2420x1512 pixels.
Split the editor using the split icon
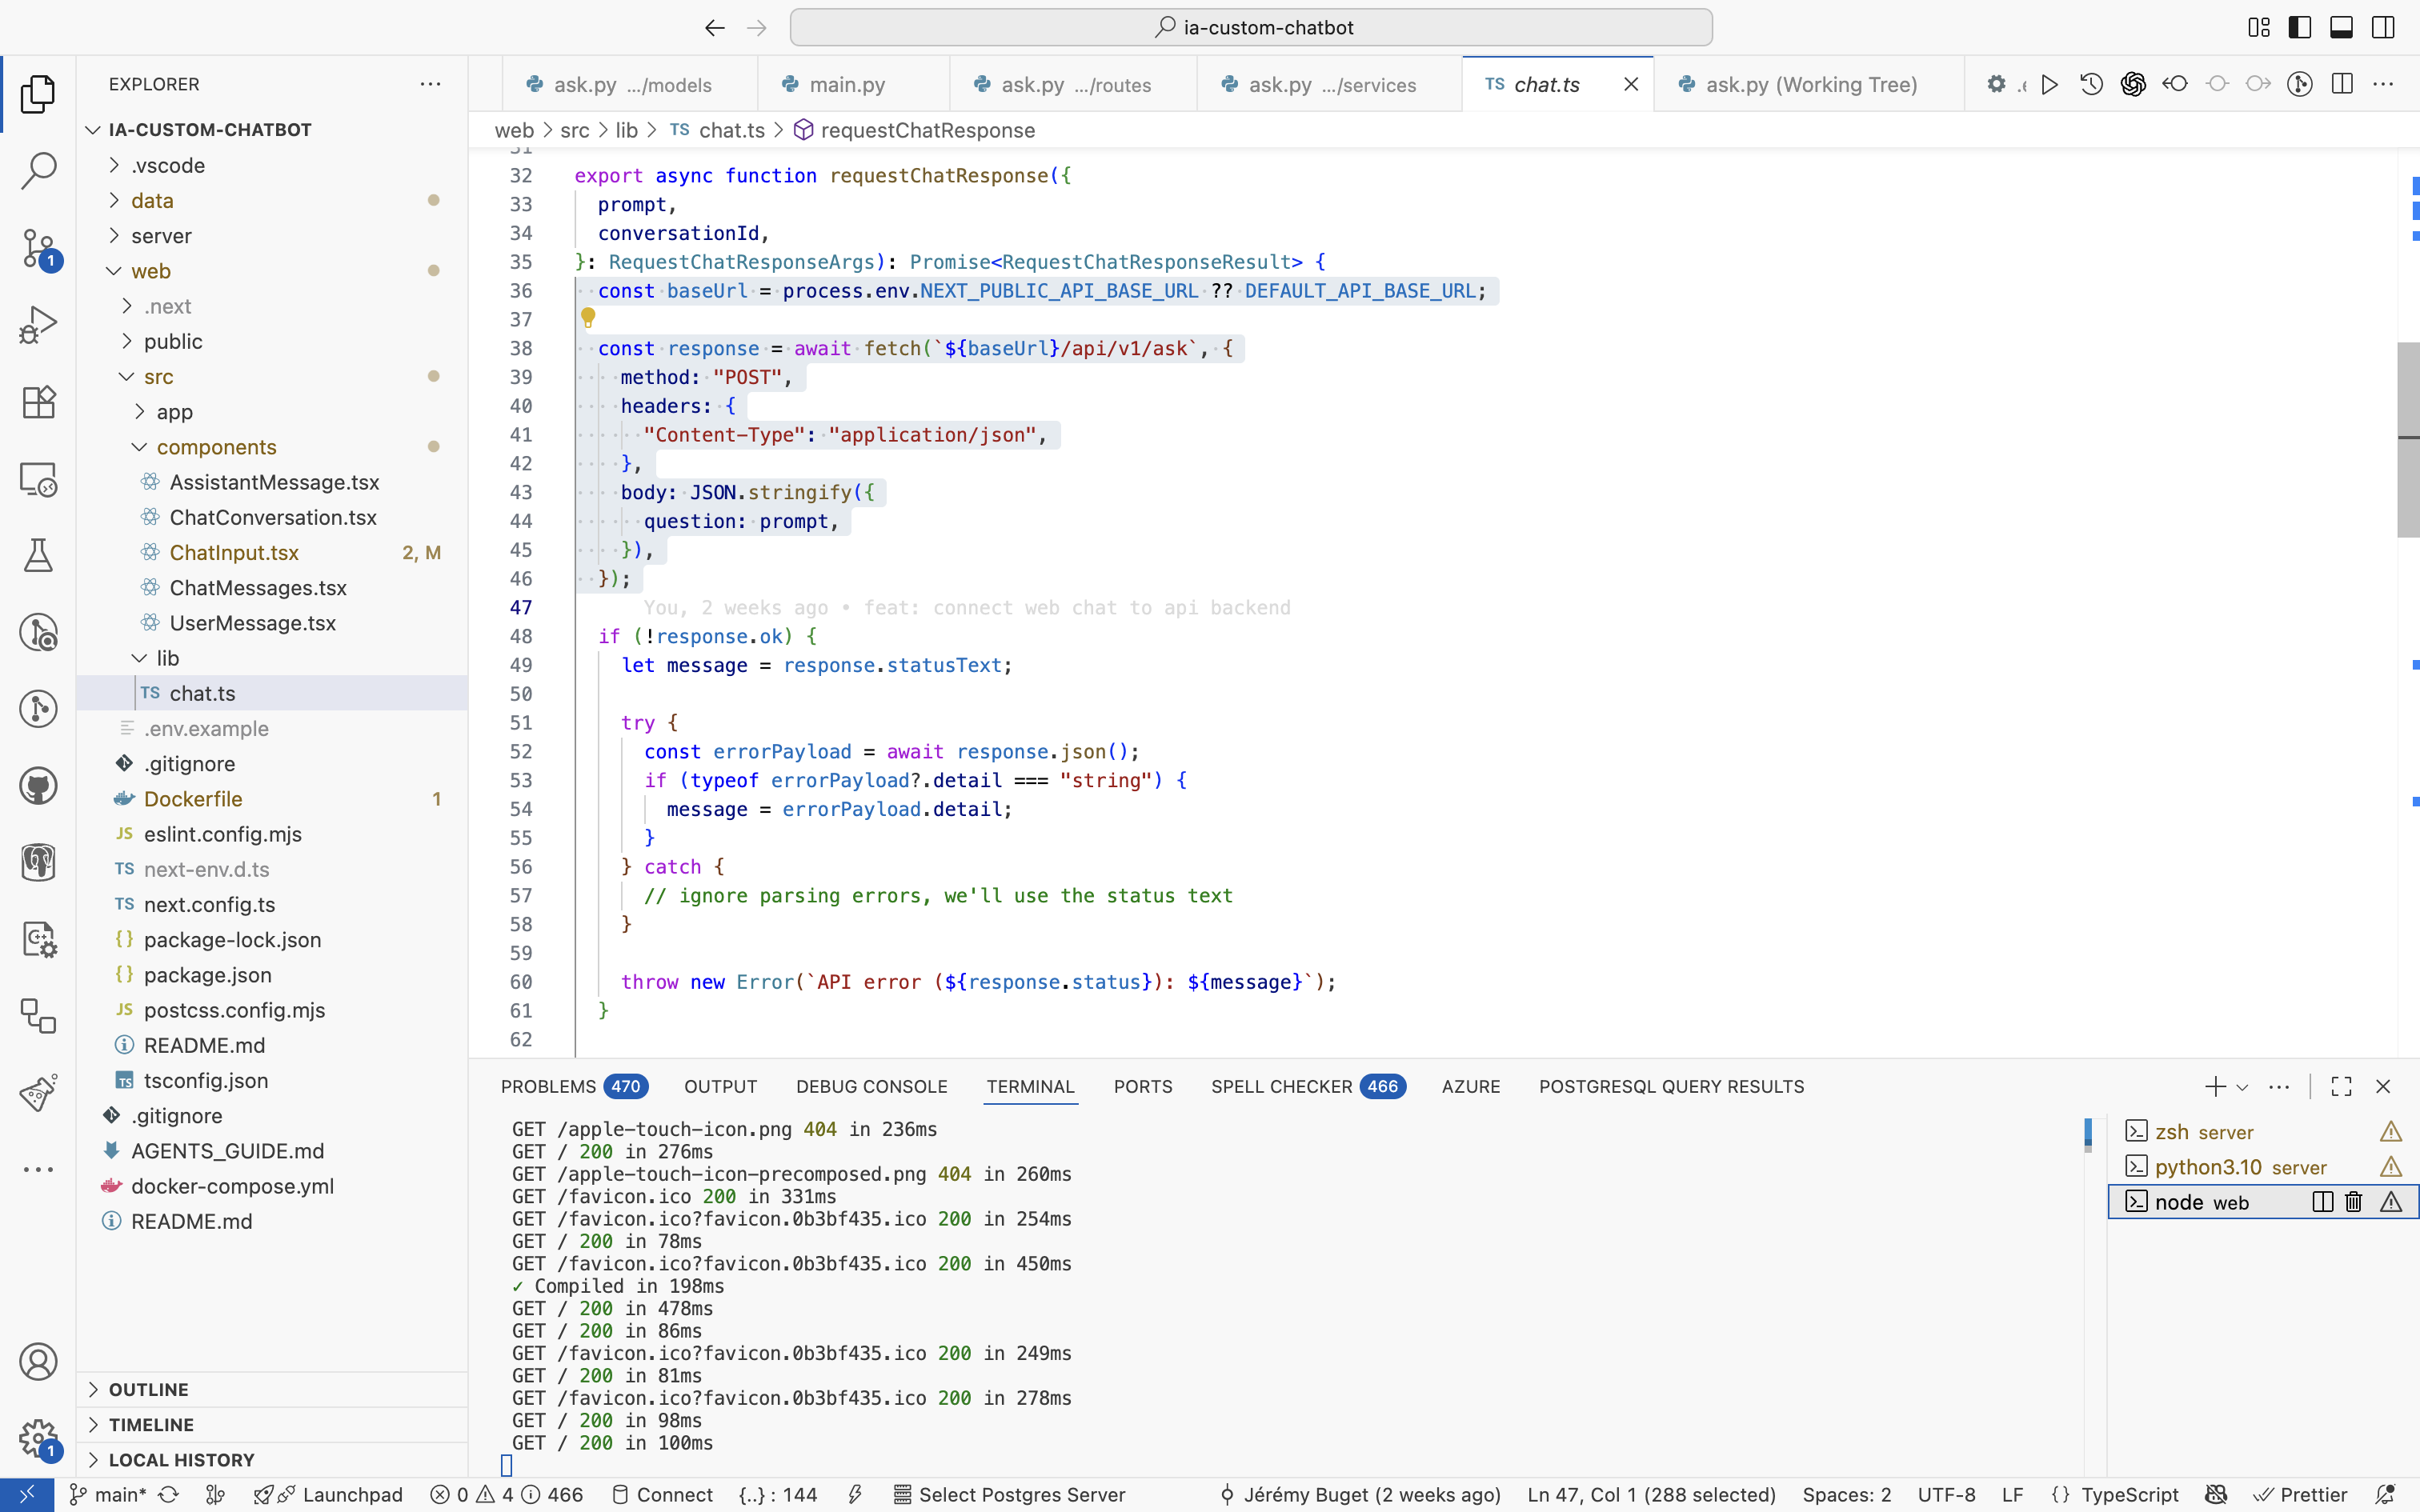2342,84
